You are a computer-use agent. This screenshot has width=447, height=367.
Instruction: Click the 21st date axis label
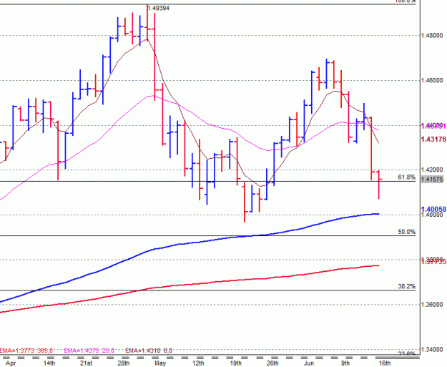tap(86, 363)
